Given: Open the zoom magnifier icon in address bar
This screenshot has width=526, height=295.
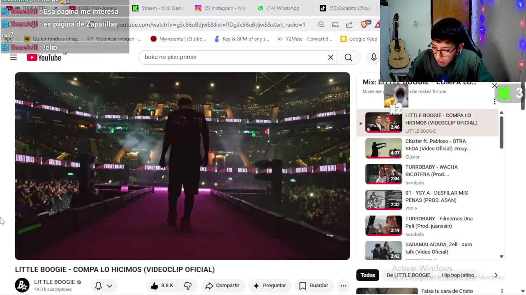Looking at the screenshot, I should (321, 25).
